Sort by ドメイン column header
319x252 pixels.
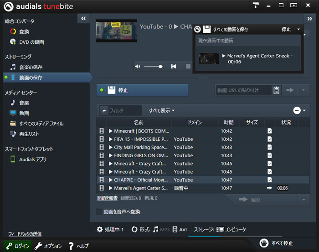195,123
